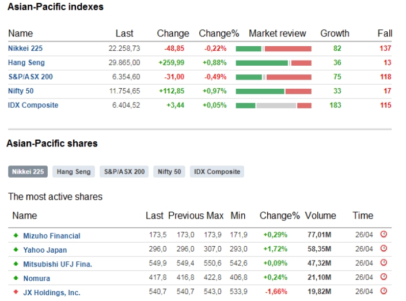
Task: Open the IDX Composite index link
Action: [x=33, y=106]
